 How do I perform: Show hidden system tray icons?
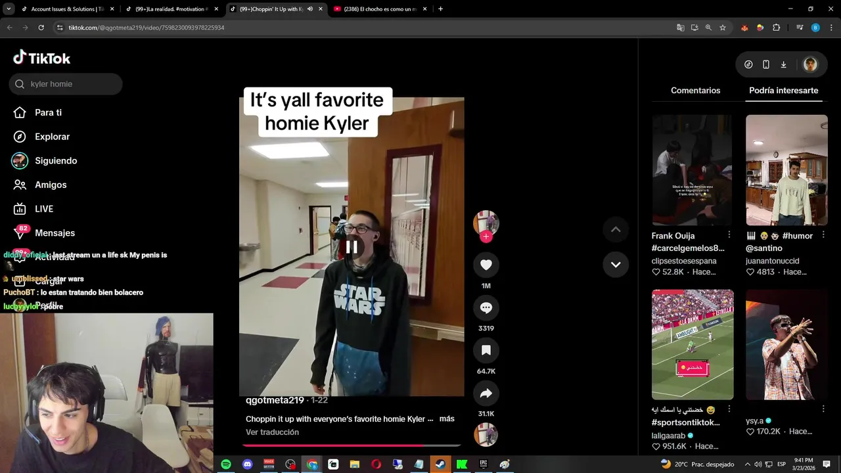pos(747,464)
